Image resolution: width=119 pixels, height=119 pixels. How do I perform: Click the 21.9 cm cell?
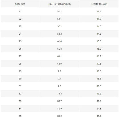pos(99,116)
